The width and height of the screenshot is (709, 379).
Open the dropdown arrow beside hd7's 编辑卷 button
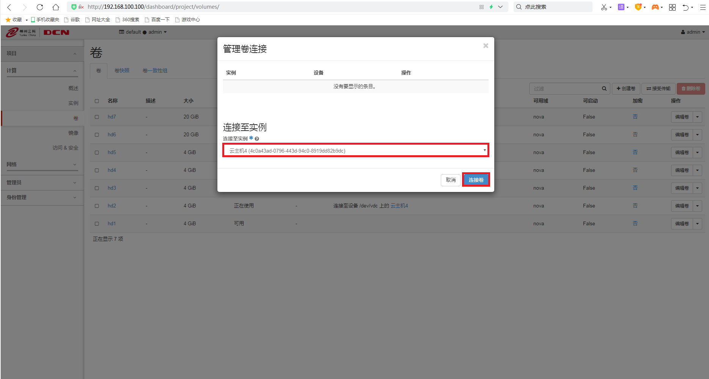[697, 117]
